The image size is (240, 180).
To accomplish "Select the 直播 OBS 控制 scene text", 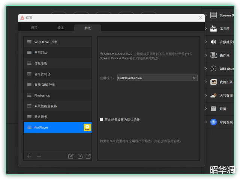I will click(x=45, y=85).
